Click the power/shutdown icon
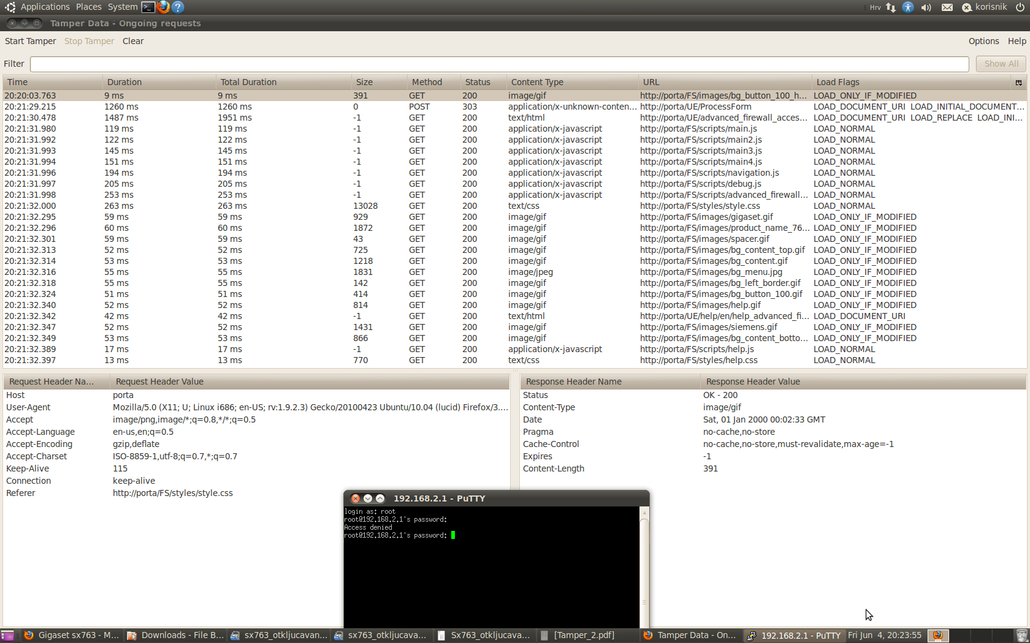This screenshot has width=1030, height=643. [x=1020, y=7]
